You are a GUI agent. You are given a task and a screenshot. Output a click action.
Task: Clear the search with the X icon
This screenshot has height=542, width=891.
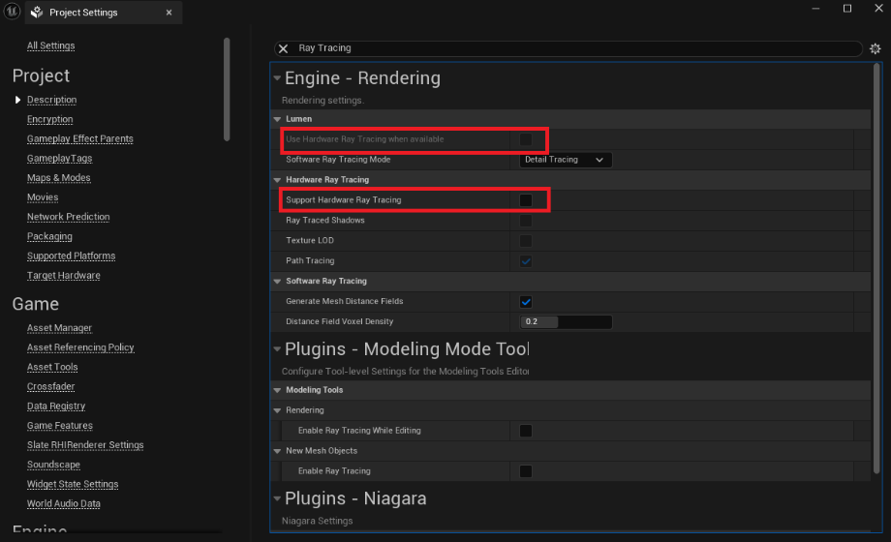[284, 48]
